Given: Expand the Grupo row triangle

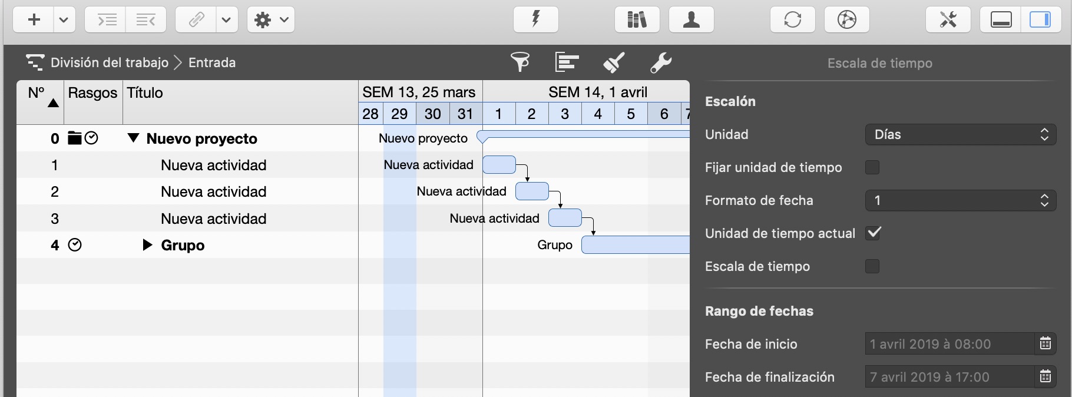Looking at the screenshot, I should (x=147, y=245).
